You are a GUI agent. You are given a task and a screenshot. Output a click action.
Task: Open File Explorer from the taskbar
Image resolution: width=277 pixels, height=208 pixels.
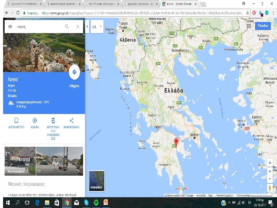coord(47,203)
